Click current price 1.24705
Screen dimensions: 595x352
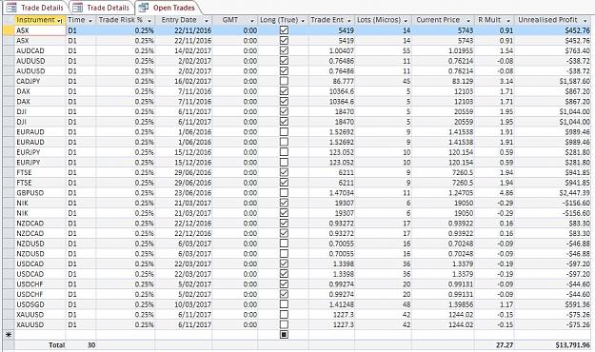point(460,192)
